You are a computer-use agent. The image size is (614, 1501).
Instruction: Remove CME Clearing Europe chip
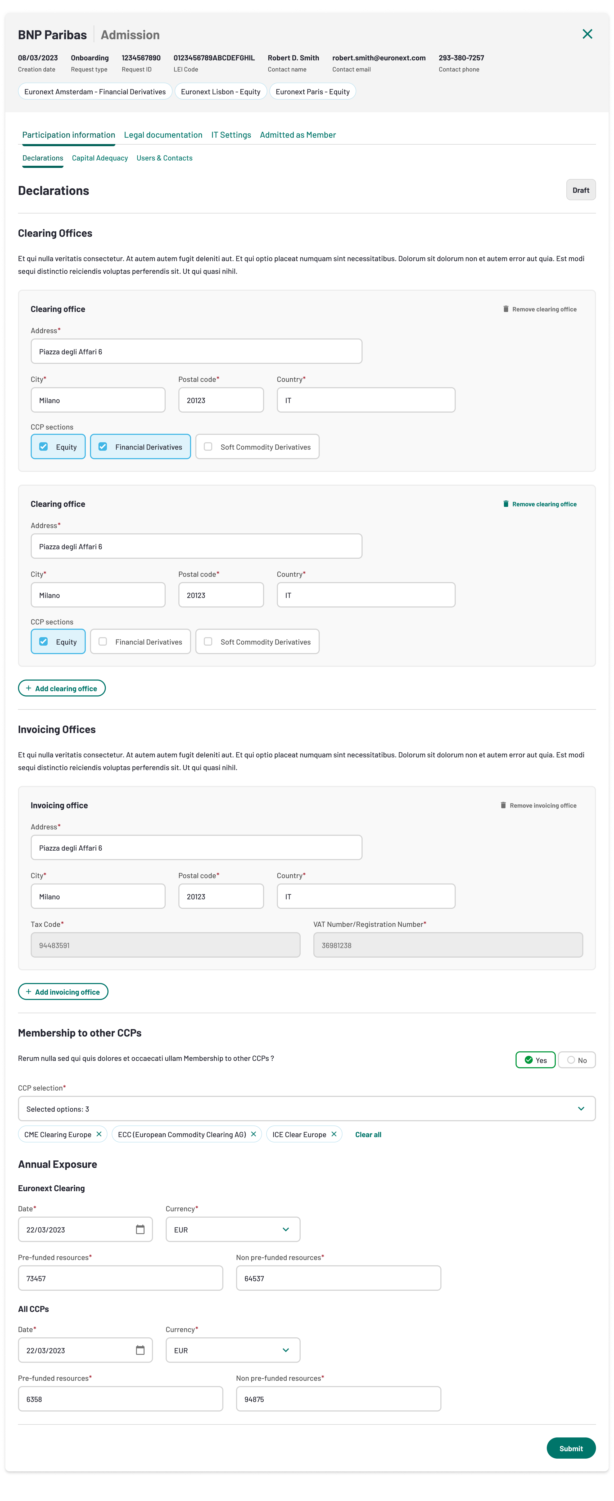tap(99, 1134)
